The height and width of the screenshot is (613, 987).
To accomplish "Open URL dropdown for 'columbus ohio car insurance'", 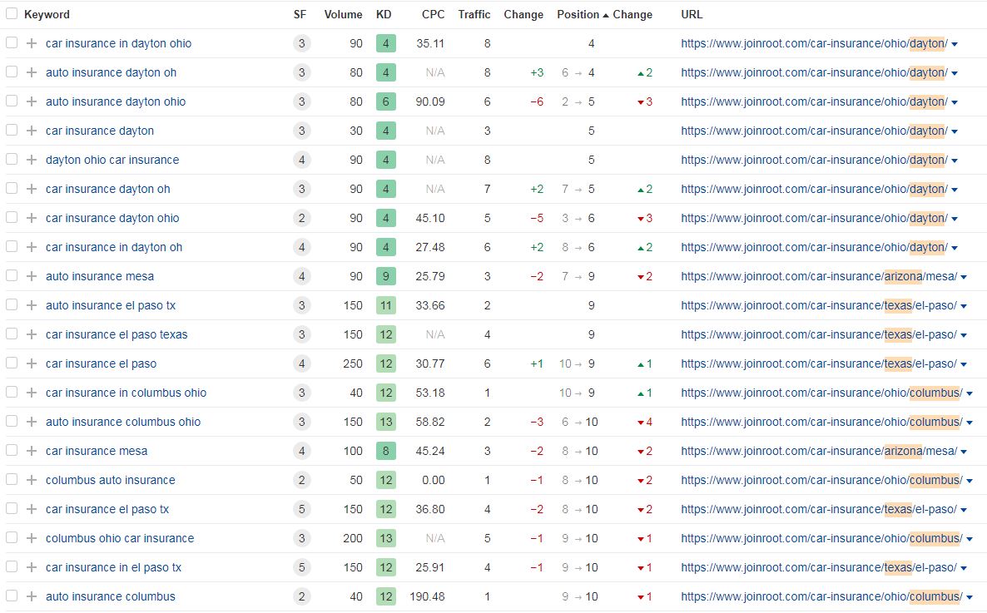I will click(970, 539).
